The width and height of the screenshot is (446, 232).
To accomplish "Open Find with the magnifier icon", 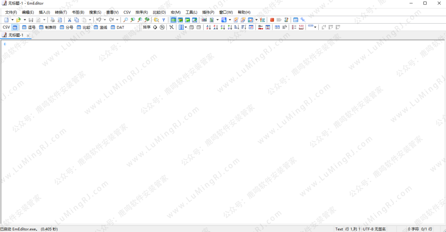I will [126, 20].
